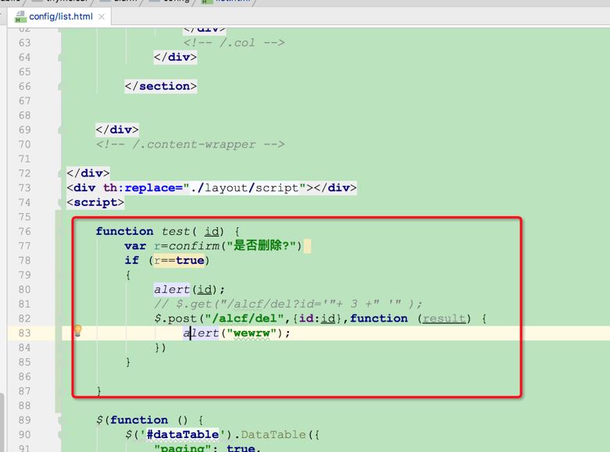The width and height of the screenshot is (610, 452).
Task: Click the 'confirm' call on line 77
Action: [x=194, y=246]
